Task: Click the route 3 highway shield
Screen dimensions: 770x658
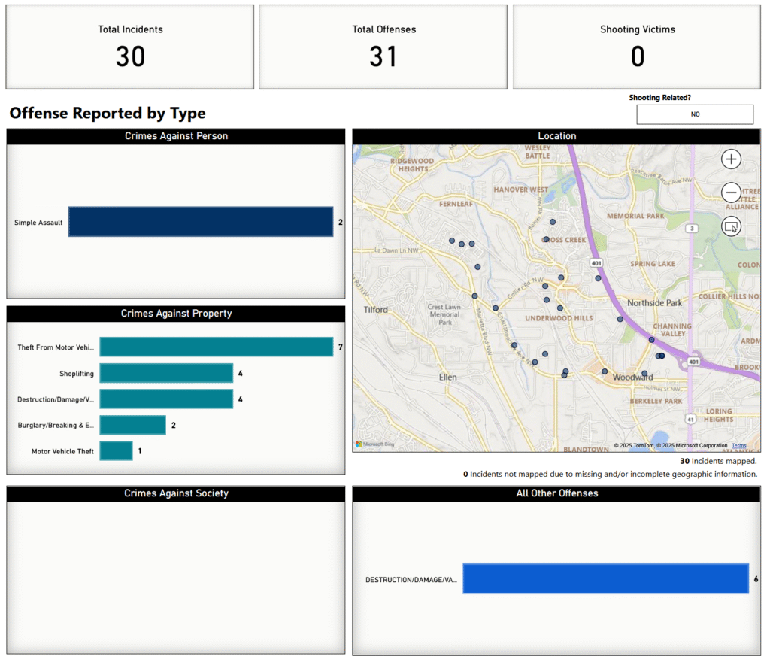Action: point(690,228)
